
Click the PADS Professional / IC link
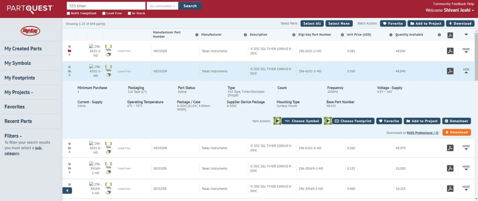(x=423, y=133)
